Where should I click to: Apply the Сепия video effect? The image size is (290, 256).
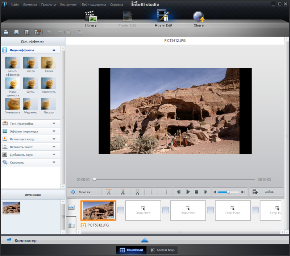tap(48, 63)
